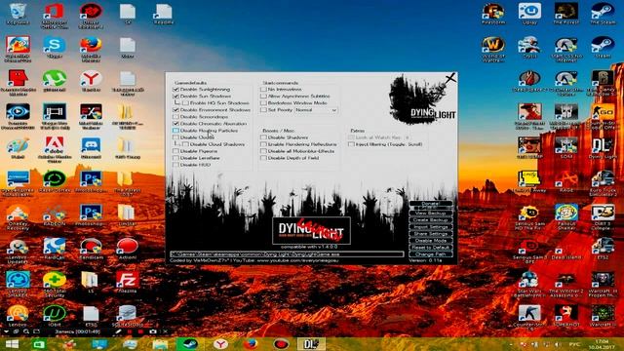Check Disable Screendrops option
The image size is (624, 351).
click(x=175, y=117)
